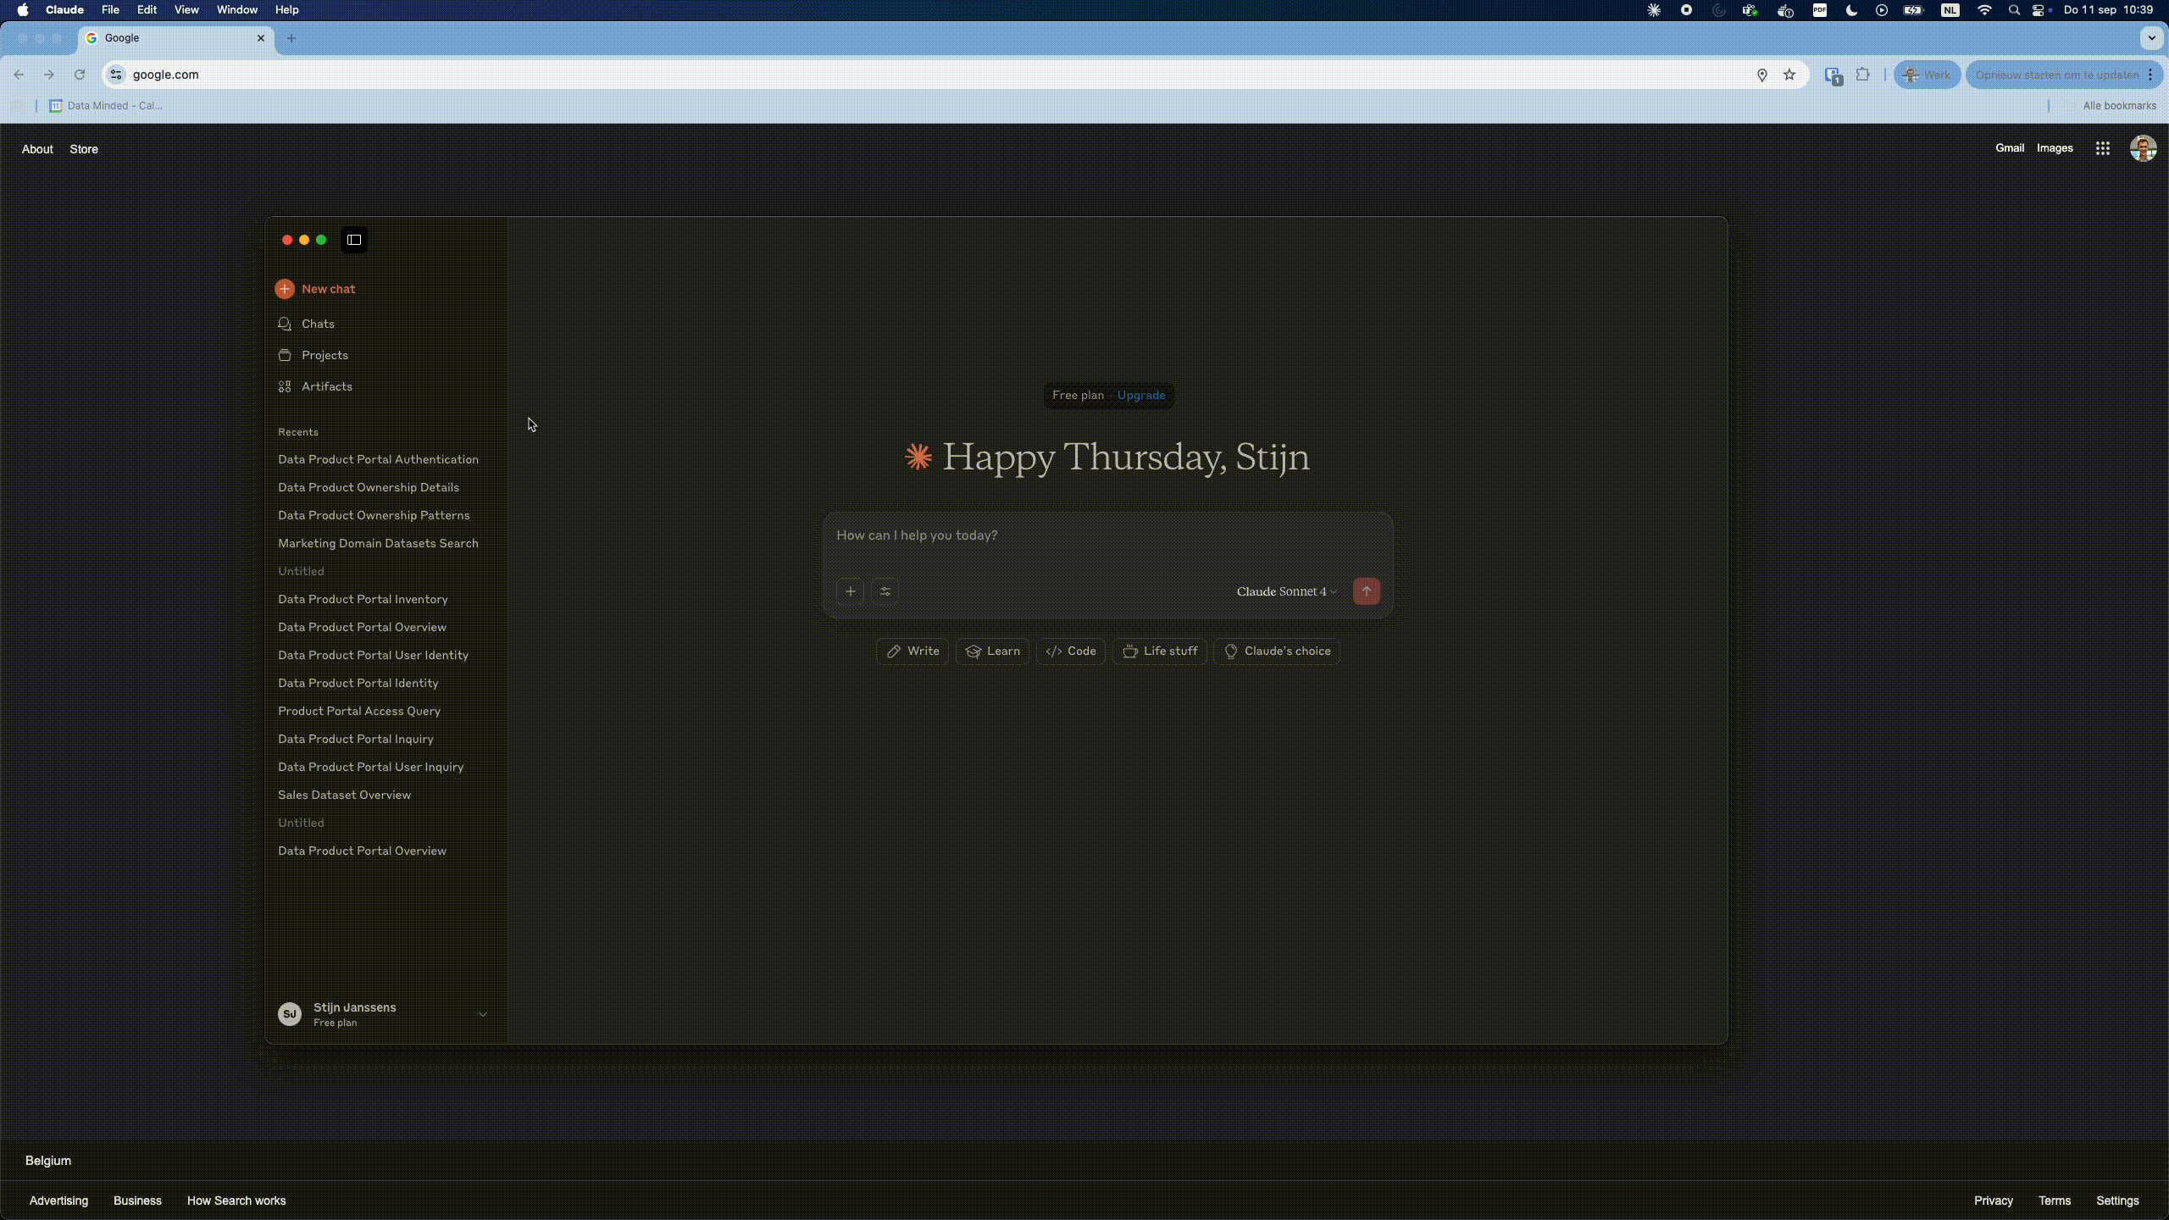The image size is (2169, 1220).
Task: Open the Chats section in sidebar
Action: [318, 324]
